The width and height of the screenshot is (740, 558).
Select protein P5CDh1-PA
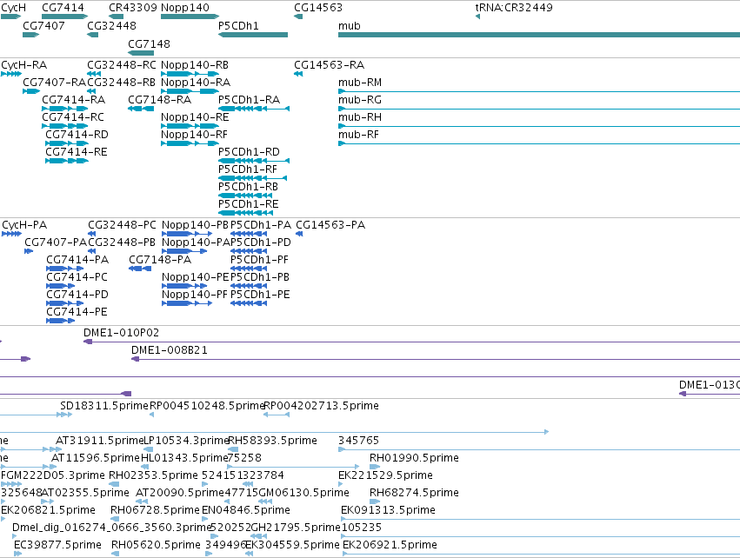pyautogui.click(x=261, y=225)
